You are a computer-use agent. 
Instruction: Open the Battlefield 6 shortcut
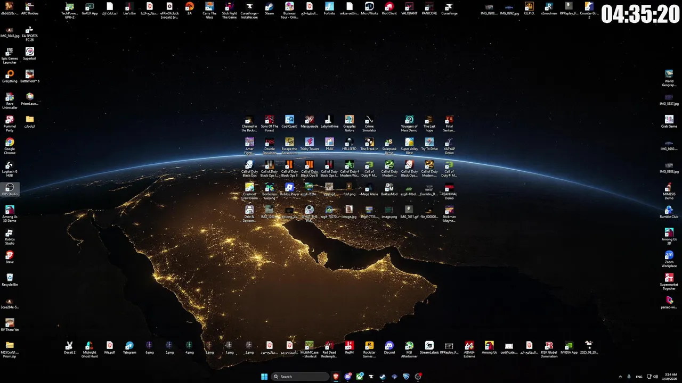(x=30, y=77)
